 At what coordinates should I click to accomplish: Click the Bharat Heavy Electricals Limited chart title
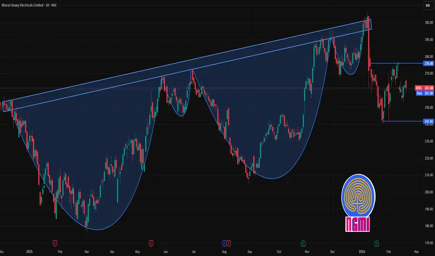point(29,5)
